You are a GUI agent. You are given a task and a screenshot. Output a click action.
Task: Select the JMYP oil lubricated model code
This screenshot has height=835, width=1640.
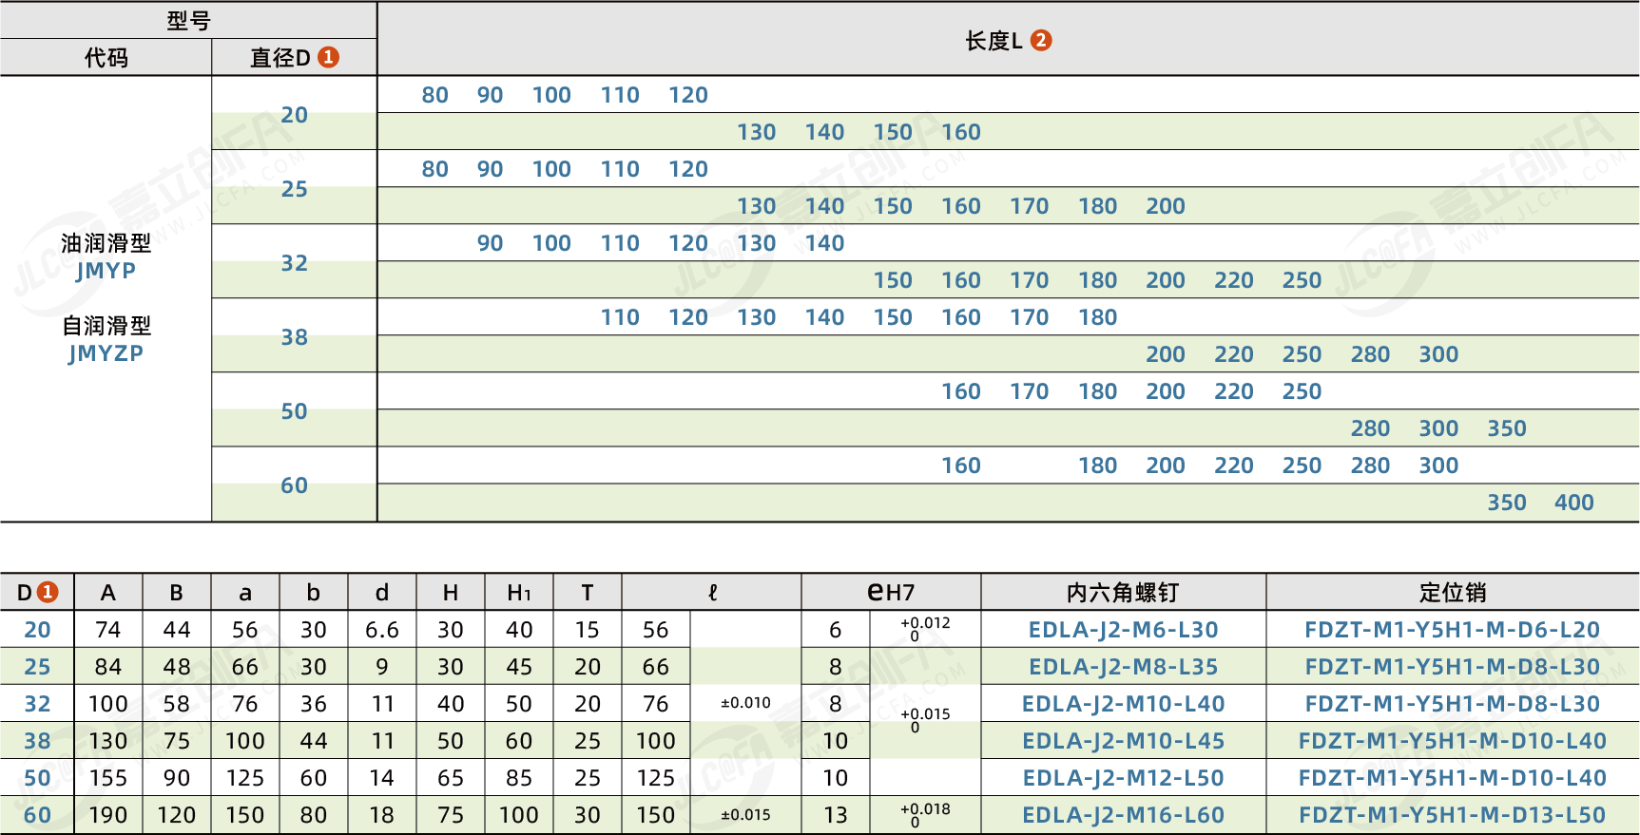[x=106, y=271]
